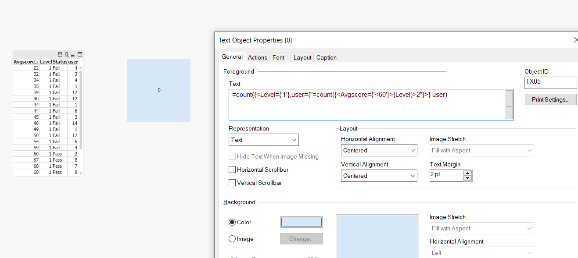
Task: Select Avgscore value 60 in table
Action: (26, 154)
